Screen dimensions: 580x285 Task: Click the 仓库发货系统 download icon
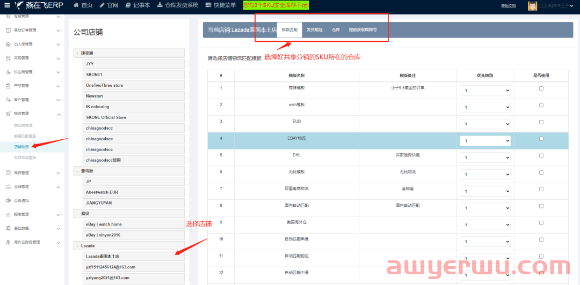[x=160, y=5]
